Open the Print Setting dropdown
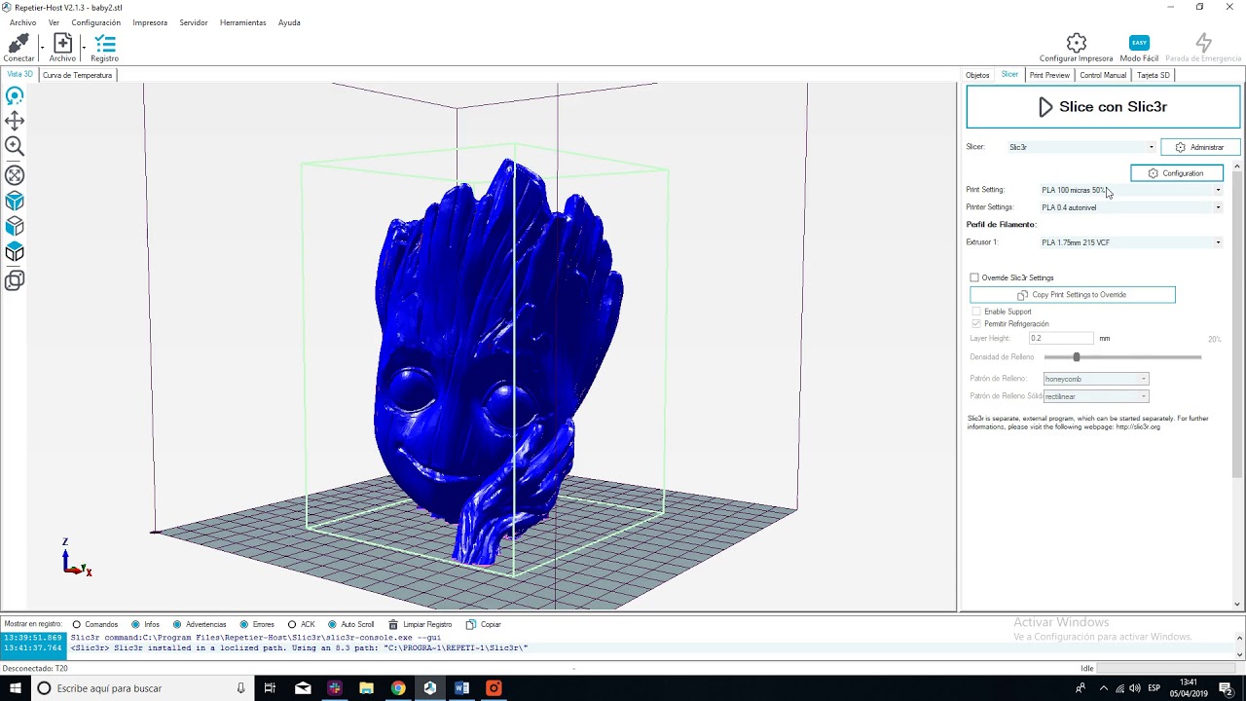Image resolution: width=1246 pixels, height=701 pixels. click(1131, 190)
